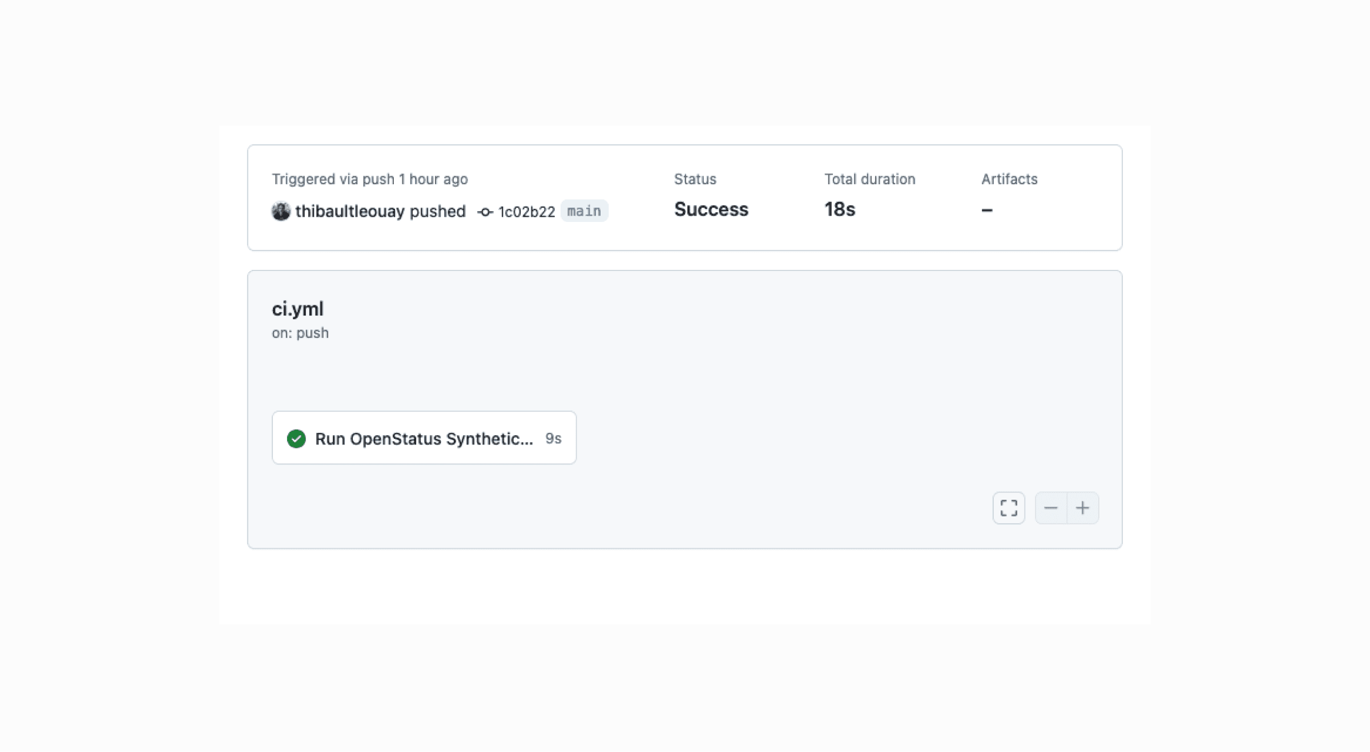Click the zoom in icon on the graph
Image resolution: width=1370 pixels, height=752 pixels.
click(x=1083, y=507)
